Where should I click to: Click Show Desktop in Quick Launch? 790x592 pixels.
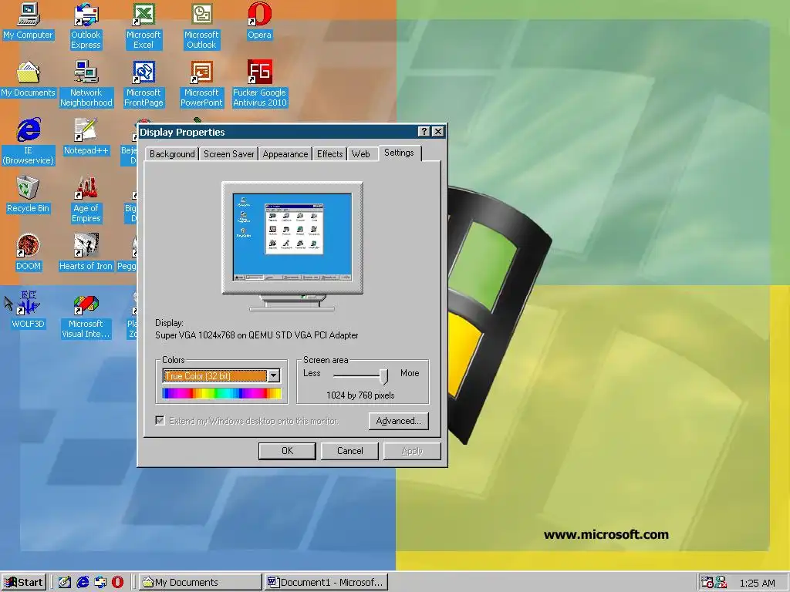(x=65, y=582)
